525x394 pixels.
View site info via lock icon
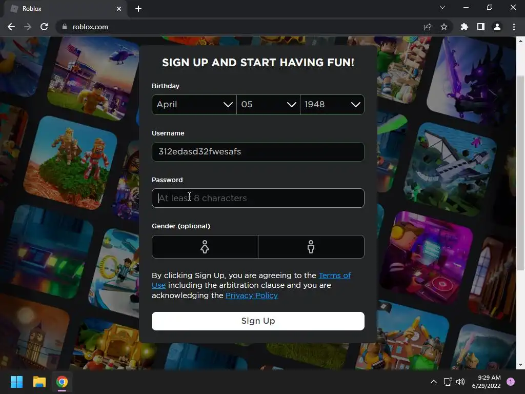tap(65, 27)
